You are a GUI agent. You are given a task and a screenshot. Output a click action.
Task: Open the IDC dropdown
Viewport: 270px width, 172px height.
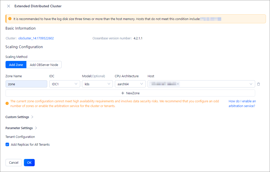(x=65, y=84)
